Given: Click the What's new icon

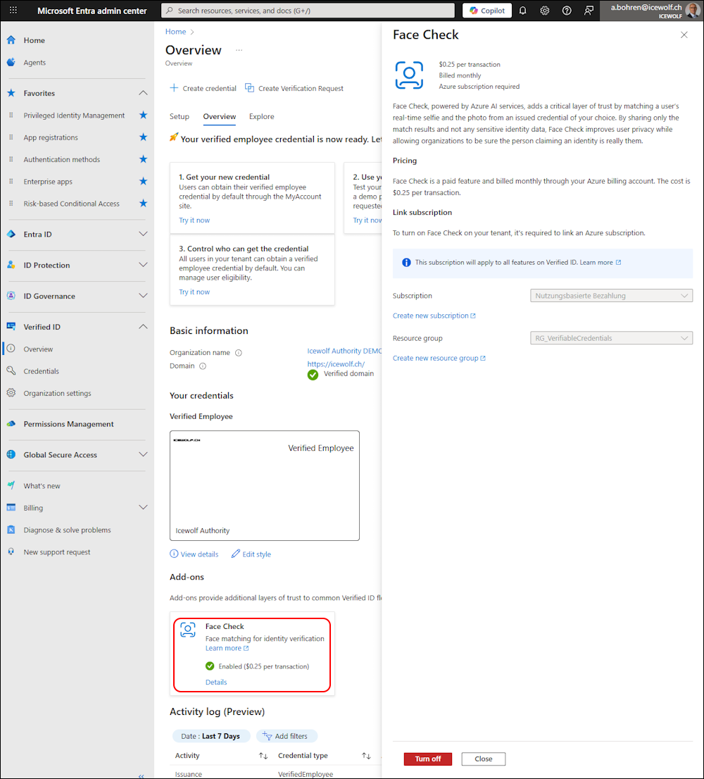Looking at the screenshot, I should (11, 485).
